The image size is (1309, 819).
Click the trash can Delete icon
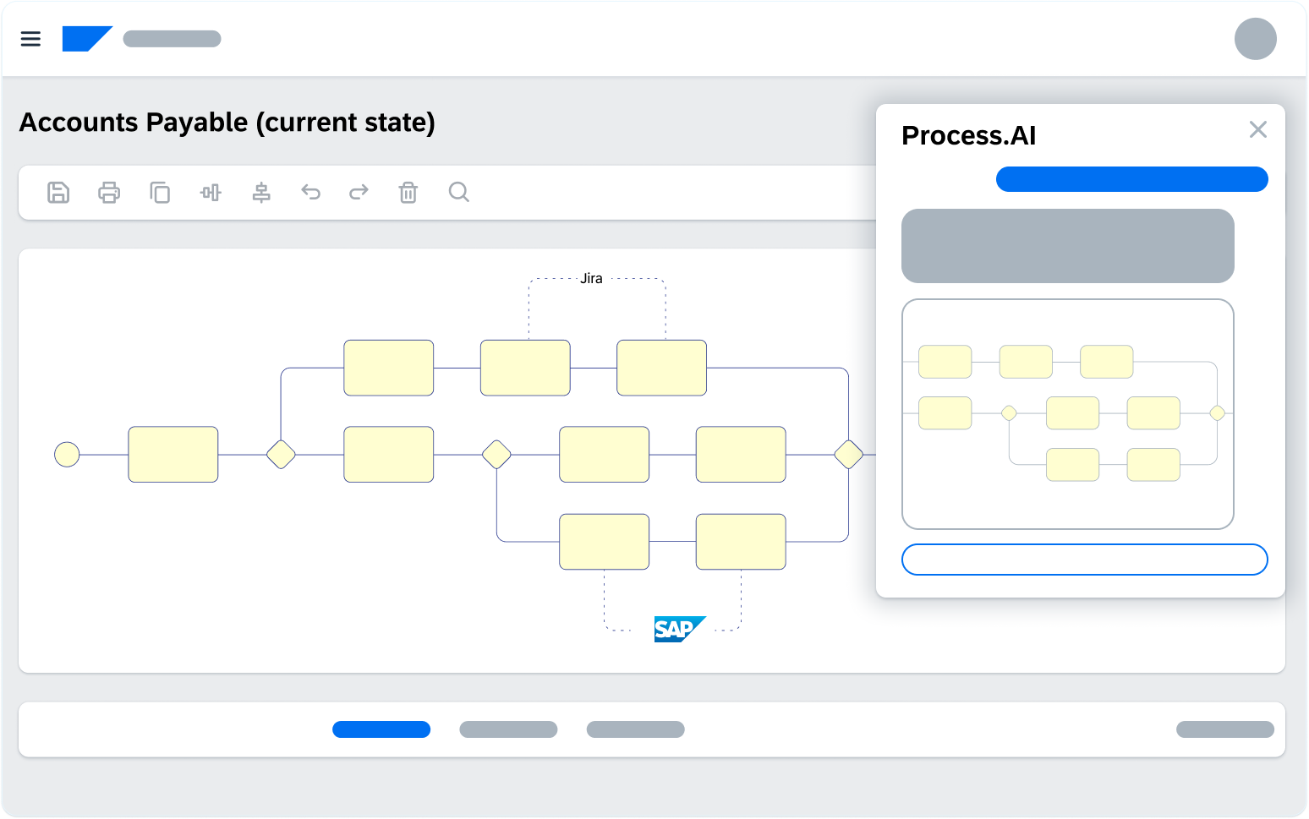coord(408,193)
